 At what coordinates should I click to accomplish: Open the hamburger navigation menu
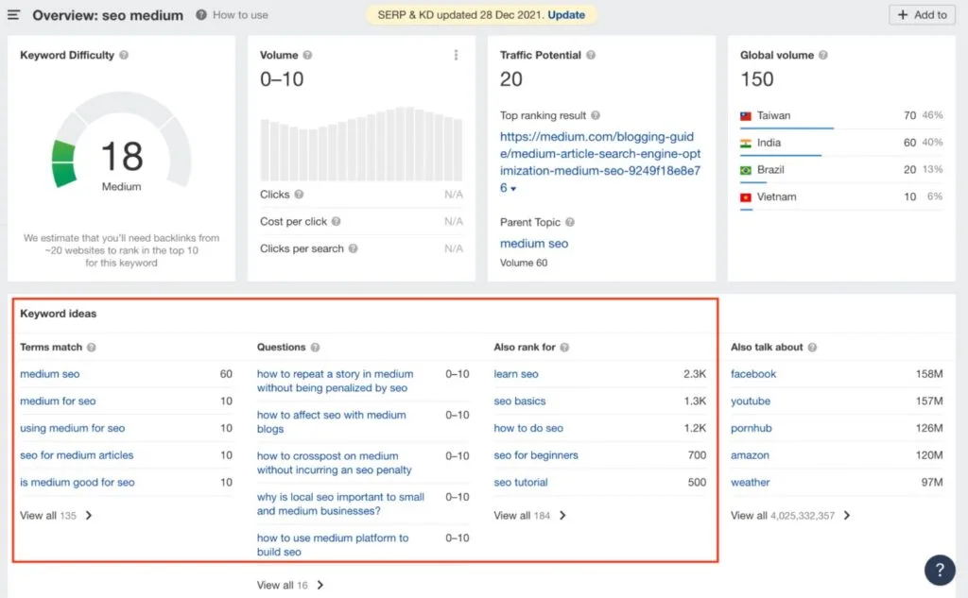12,15
